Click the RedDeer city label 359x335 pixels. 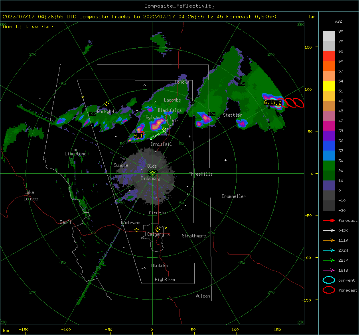(x=169, y=121)
